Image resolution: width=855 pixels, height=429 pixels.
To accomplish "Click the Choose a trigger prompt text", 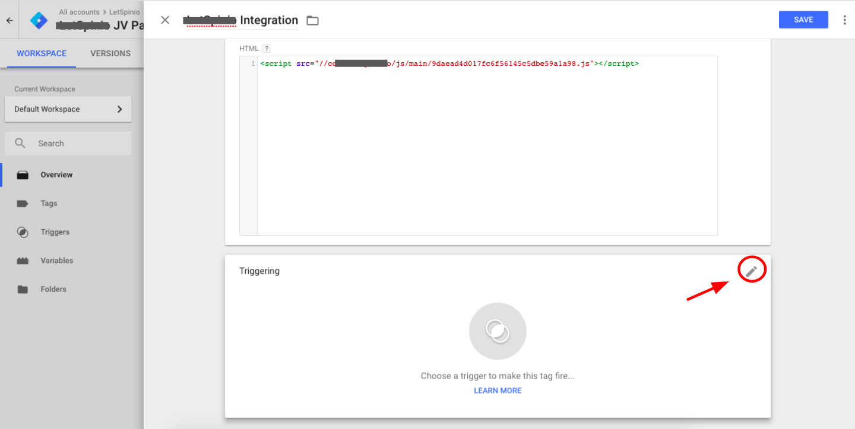I will [x=498, y=376].
